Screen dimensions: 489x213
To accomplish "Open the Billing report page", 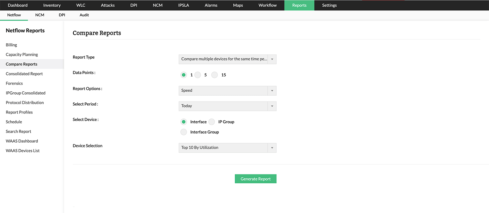I will click(11, 45).
